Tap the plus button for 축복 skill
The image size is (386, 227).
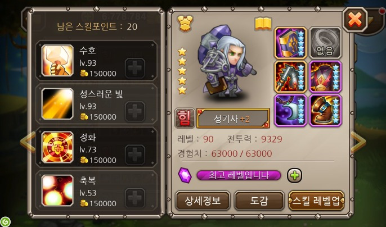point(135,198)
